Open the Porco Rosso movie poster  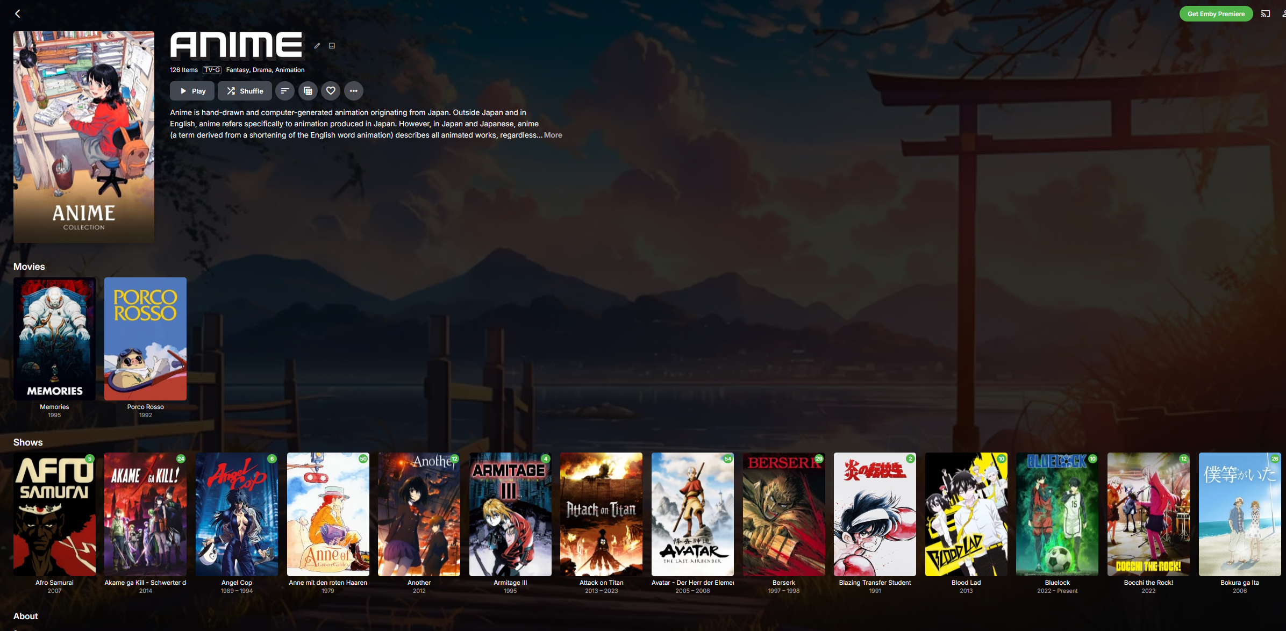click(145, 339)
